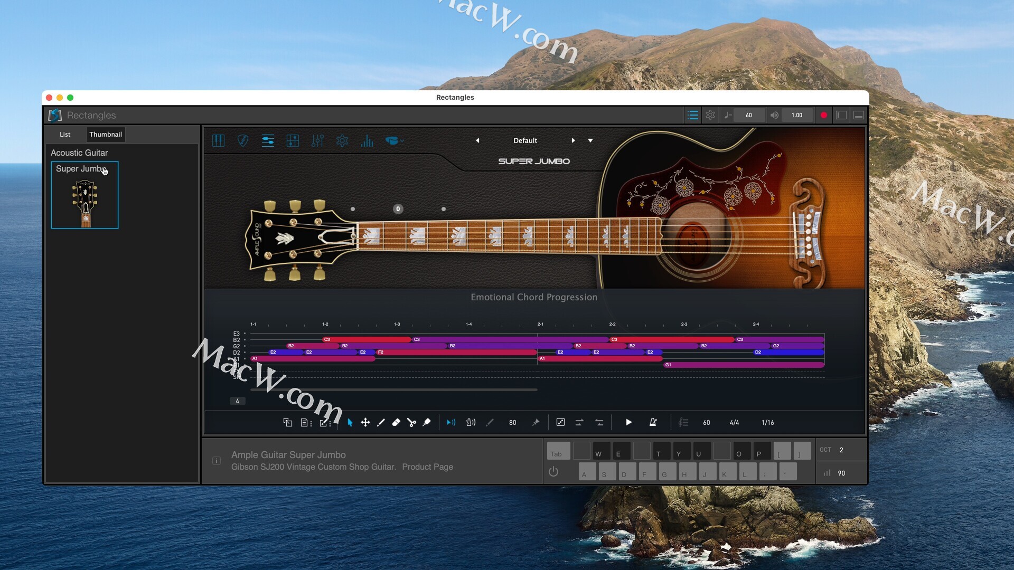Image resolution: width=1014 pixels, height=570 pixels.
Task: Toggle the bottom panel layout icon
Action: (x=859, y=115)
